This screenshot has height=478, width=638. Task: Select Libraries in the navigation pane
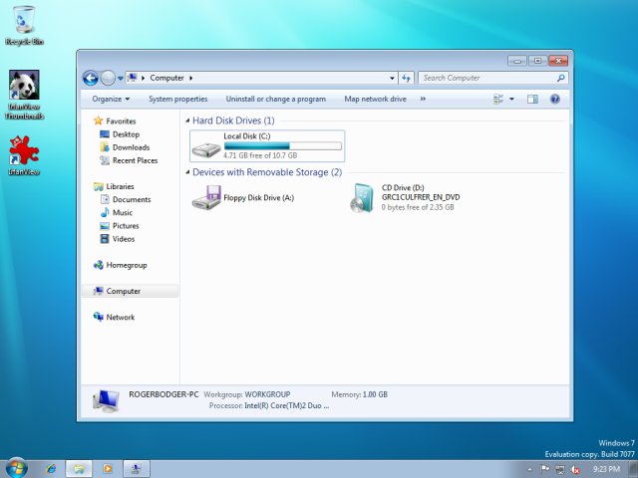pyautogui.click(x=114, y=186)
